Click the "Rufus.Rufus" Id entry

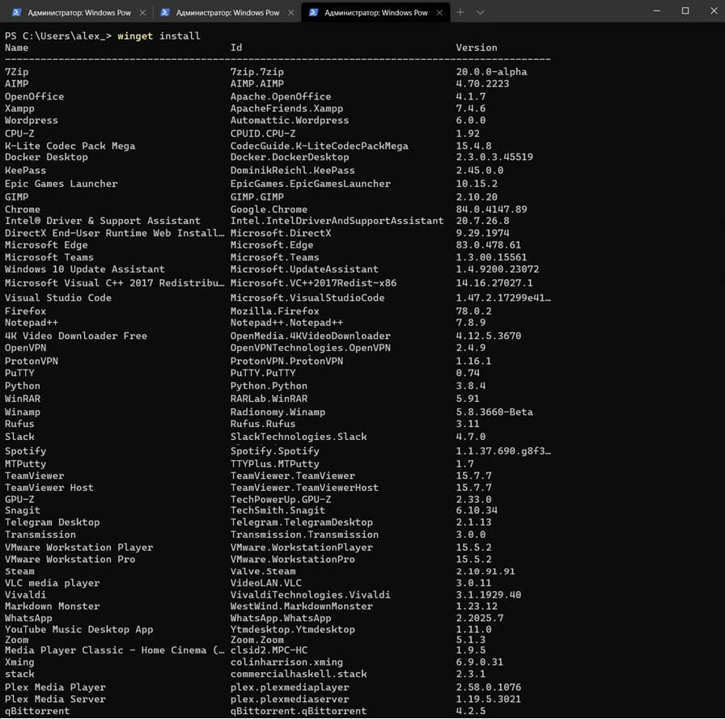[x=263, y=424]
